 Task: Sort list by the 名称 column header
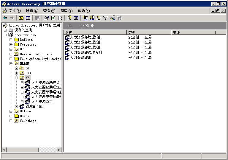tap(95, 32)
